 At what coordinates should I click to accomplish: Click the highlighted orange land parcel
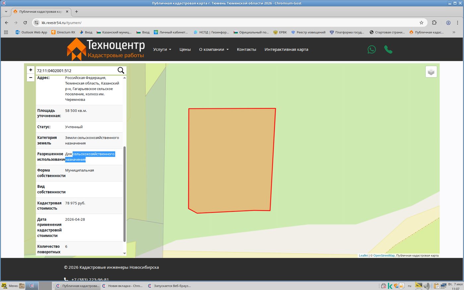pyautogui.click(x=232, y=160)
